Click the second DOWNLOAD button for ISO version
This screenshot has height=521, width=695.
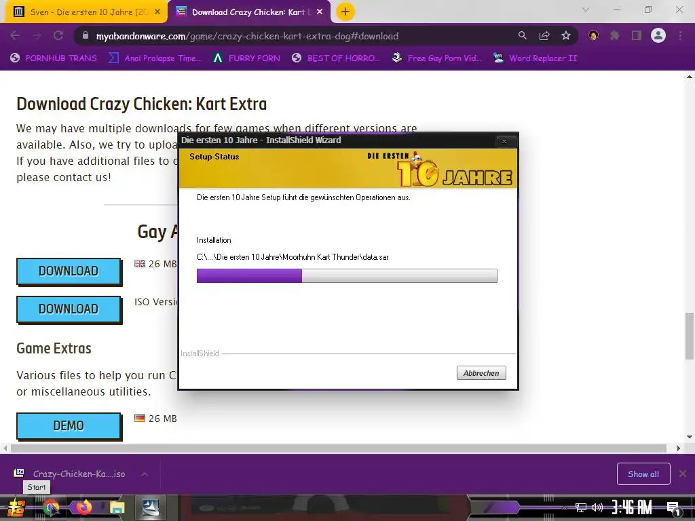click(69, 309)
